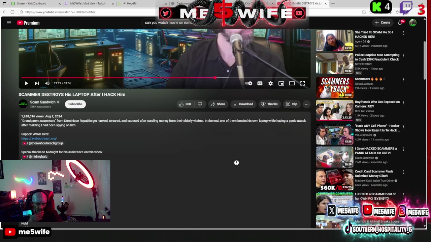431x242 pixels.
Task: Open menu for Boyfriends Who Got Exposed video
Action: [403, 102]
